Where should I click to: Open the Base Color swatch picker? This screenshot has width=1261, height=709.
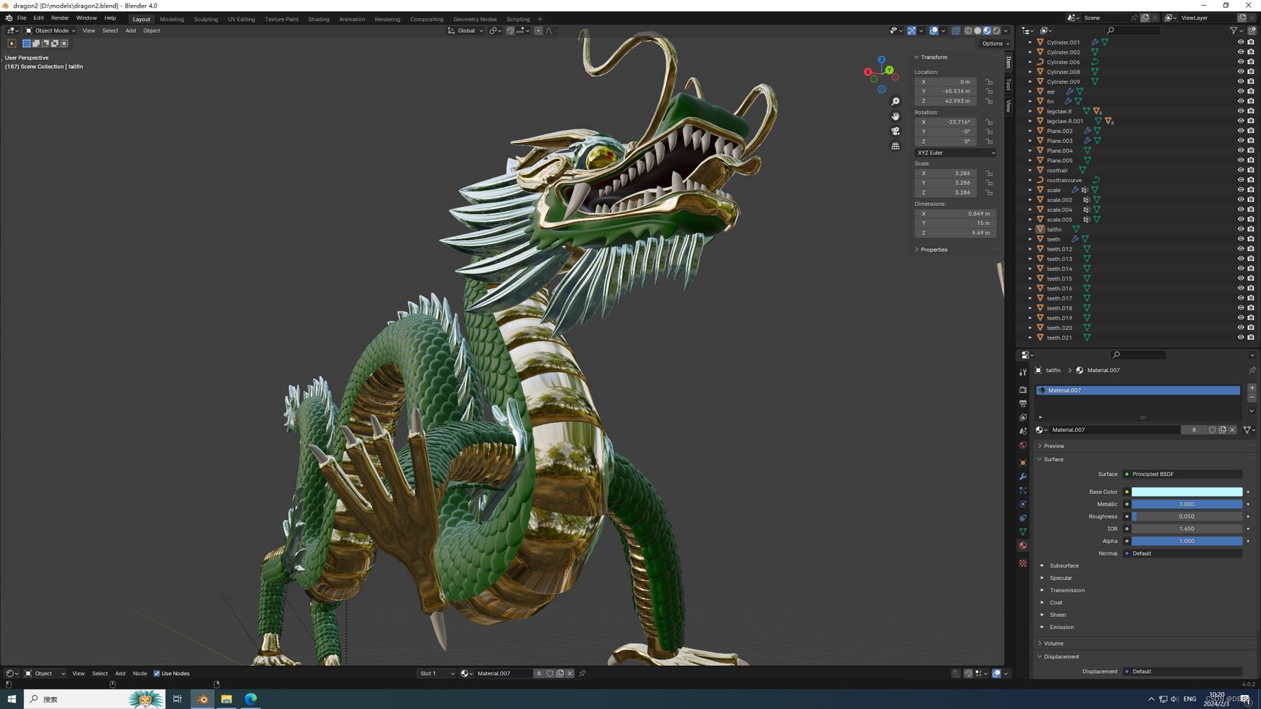(1186, 492)
